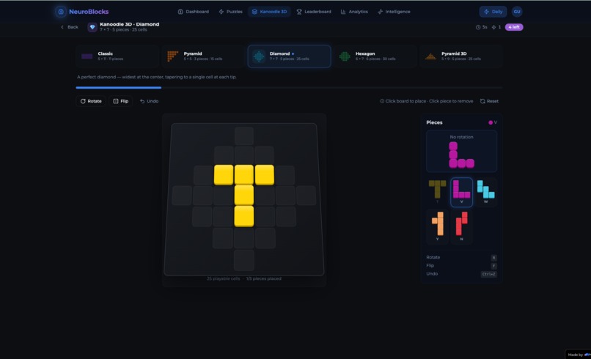Click 'A perfect diamond' description text
Viewport: 591px width, 359px height.
(x=157, y=77)
